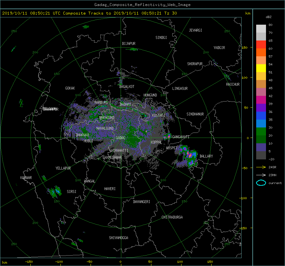Click the JEVARGI city label
285x266 pixels.
(x=195, y=30)
